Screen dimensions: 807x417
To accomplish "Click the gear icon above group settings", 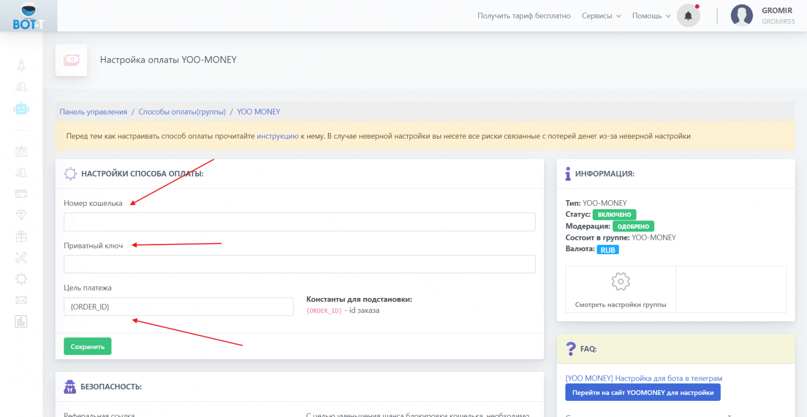I will [x=620, y=281].
